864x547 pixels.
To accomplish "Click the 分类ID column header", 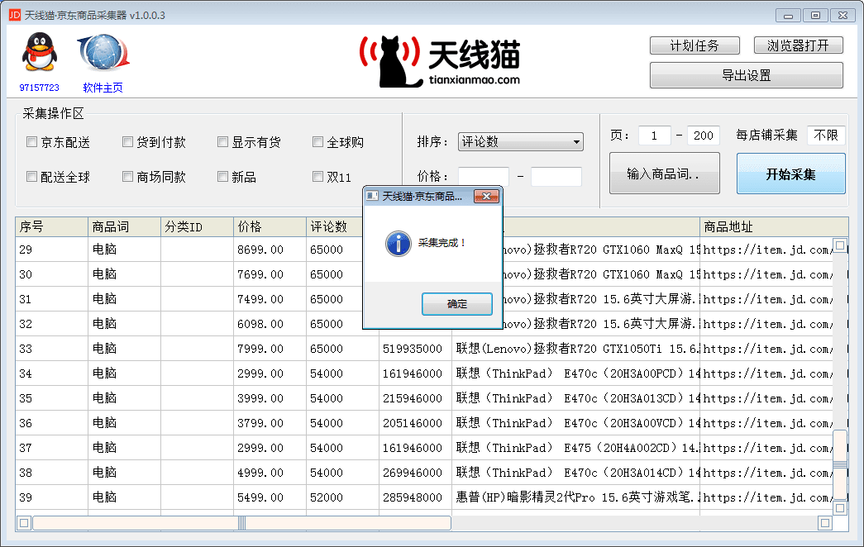I will point(198,226).
